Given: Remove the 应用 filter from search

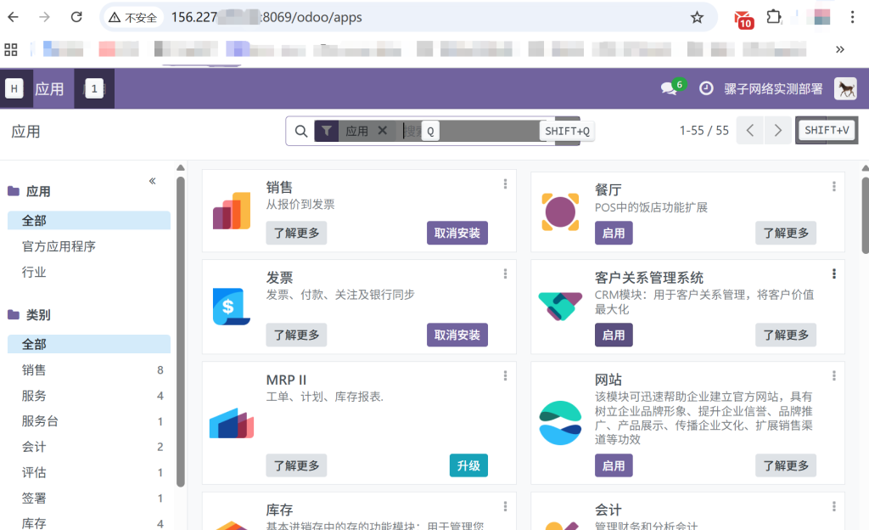Looking at the screenshot, I should click(x=382, y=131).
